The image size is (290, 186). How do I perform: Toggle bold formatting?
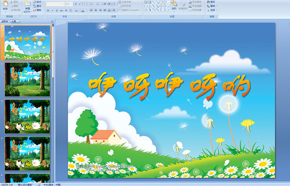point(48,10)
